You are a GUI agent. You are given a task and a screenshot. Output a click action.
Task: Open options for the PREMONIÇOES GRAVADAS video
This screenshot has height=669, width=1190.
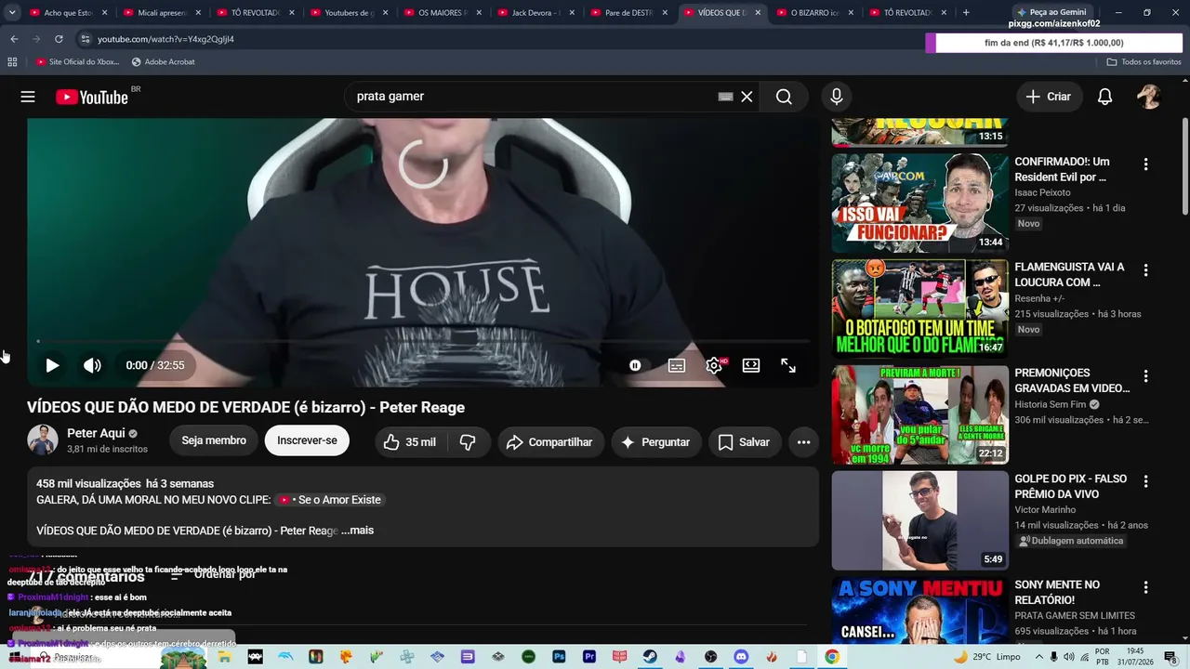pyautogui.click(x=1145, y=376)
